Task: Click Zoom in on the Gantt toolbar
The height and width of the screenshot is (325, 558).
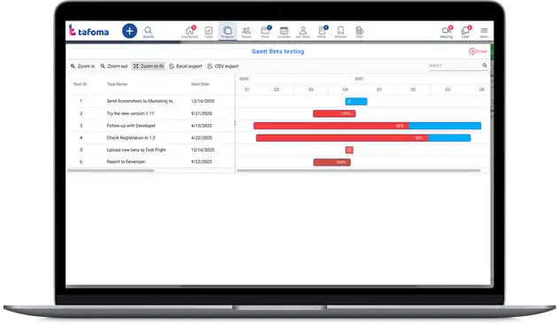Action: (x=82, y=66)
